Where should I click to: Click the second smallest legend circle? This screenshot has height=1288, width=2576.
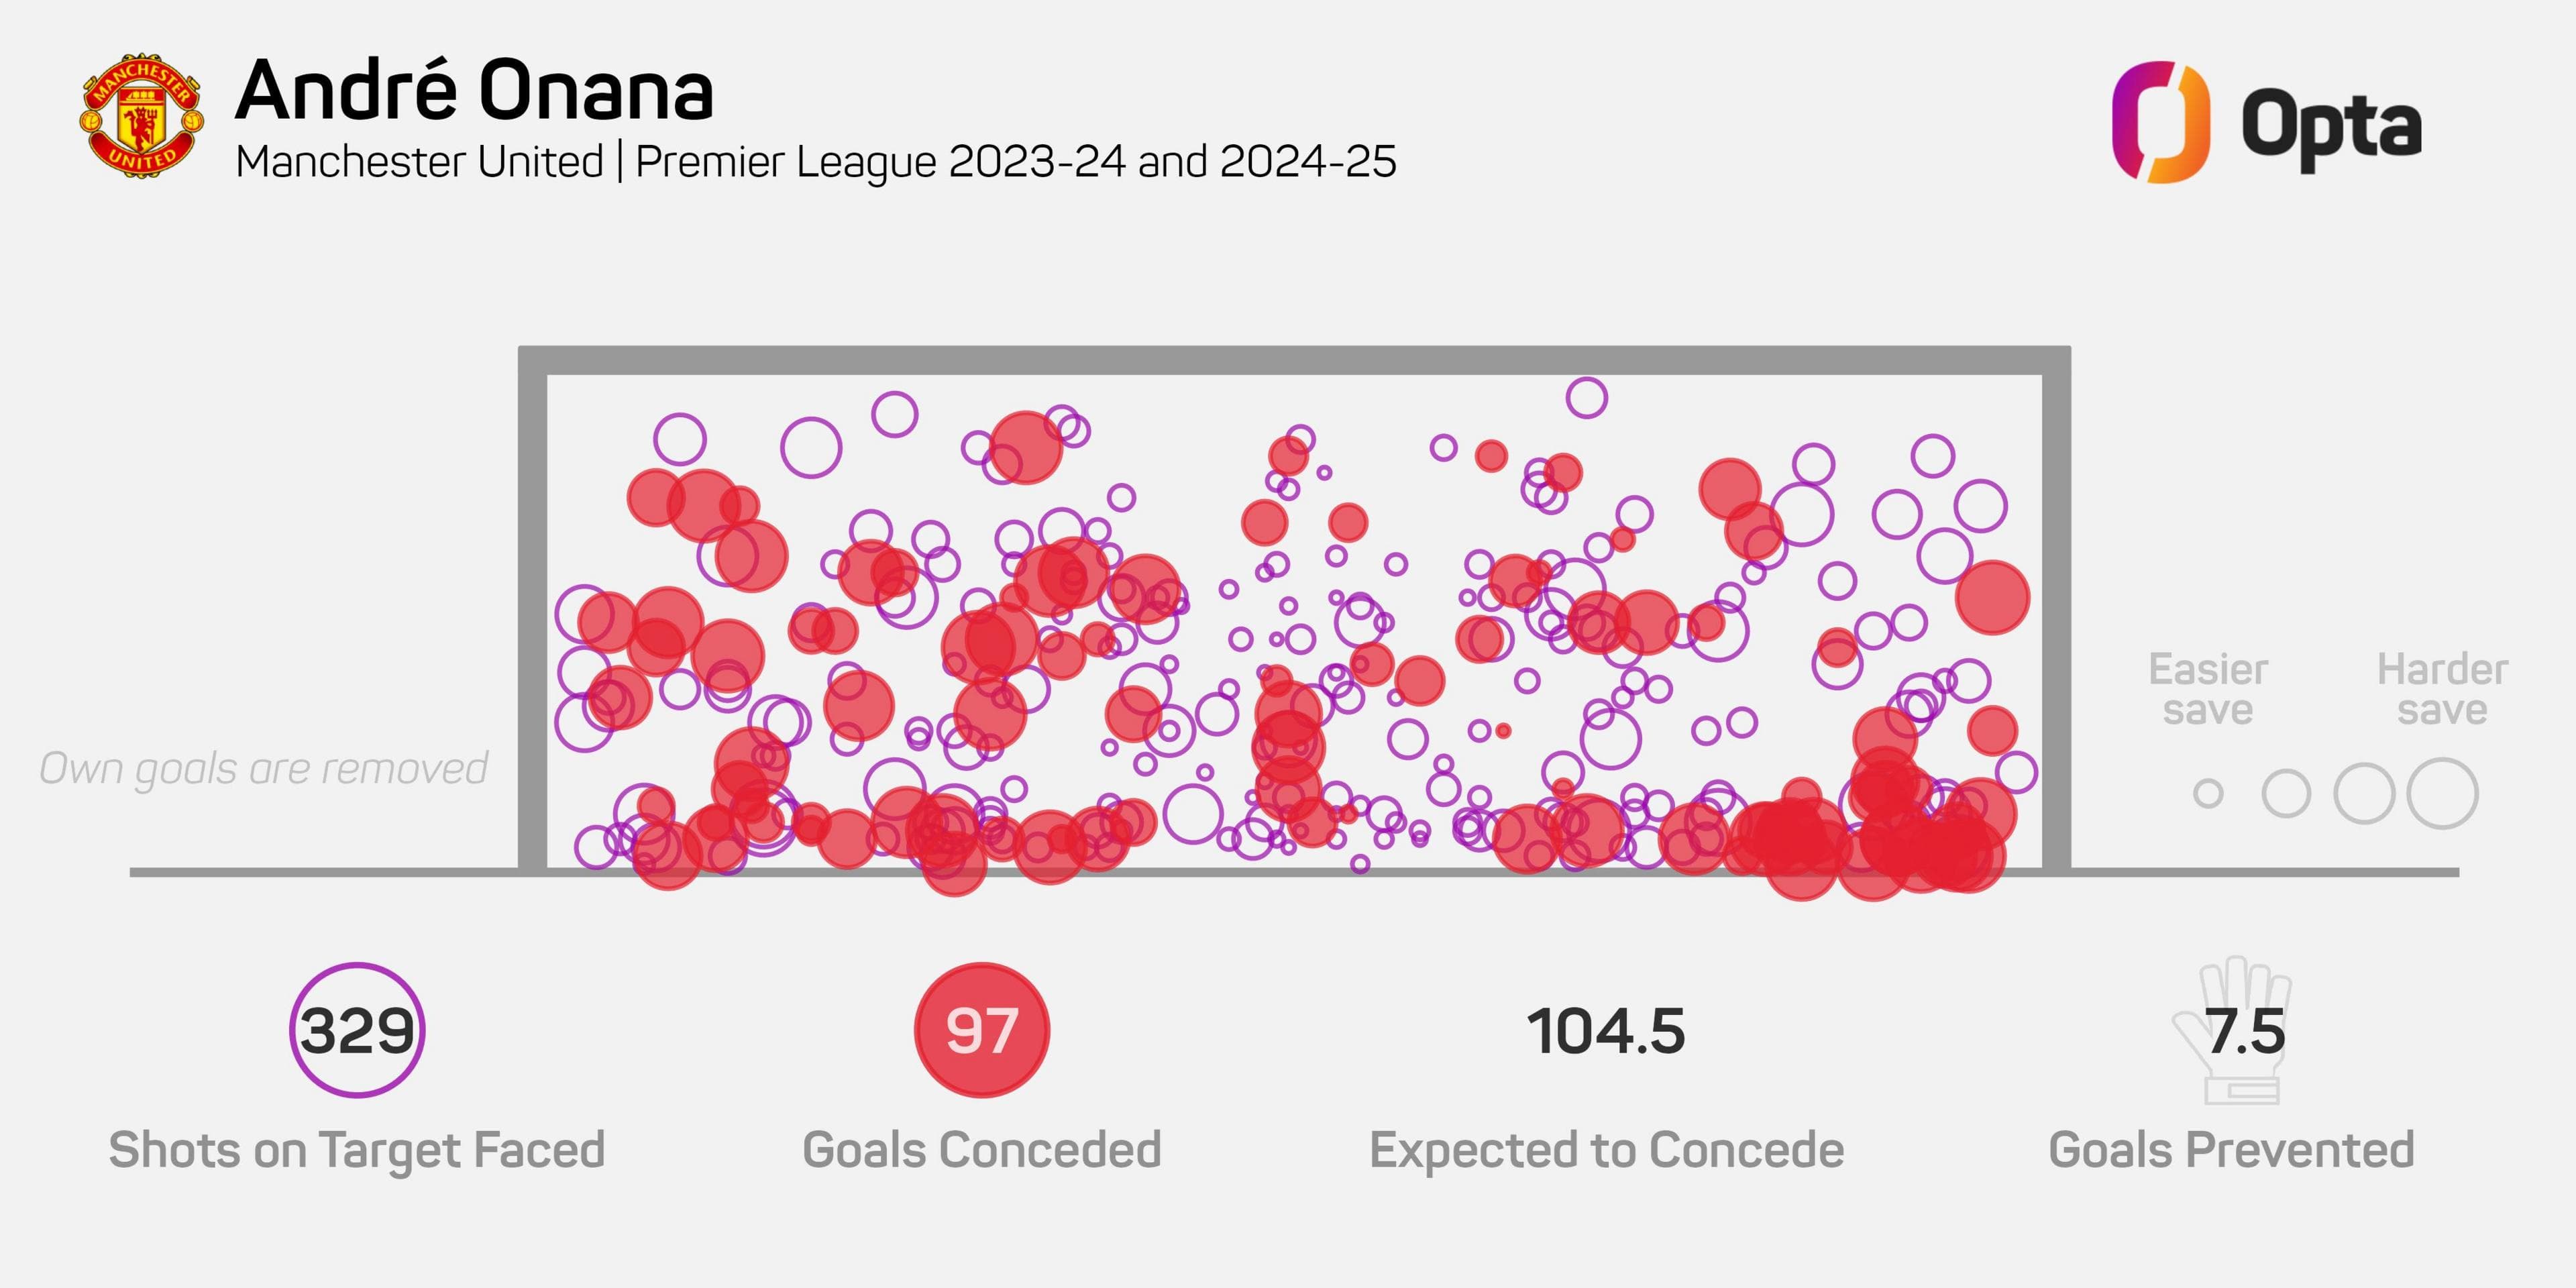pos(2286,794)
